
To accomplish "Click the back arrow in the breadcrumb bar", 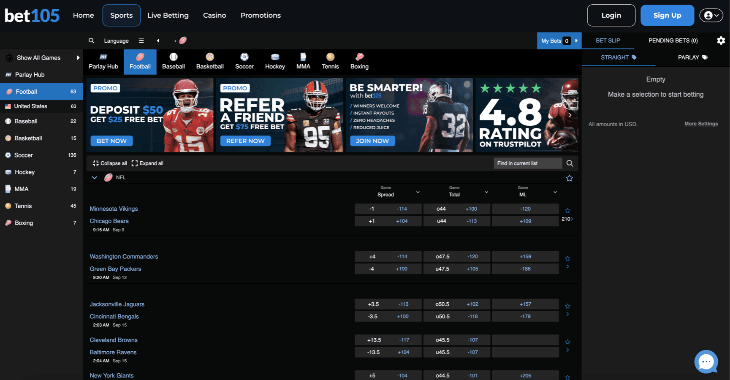I will tap(158, 41).
